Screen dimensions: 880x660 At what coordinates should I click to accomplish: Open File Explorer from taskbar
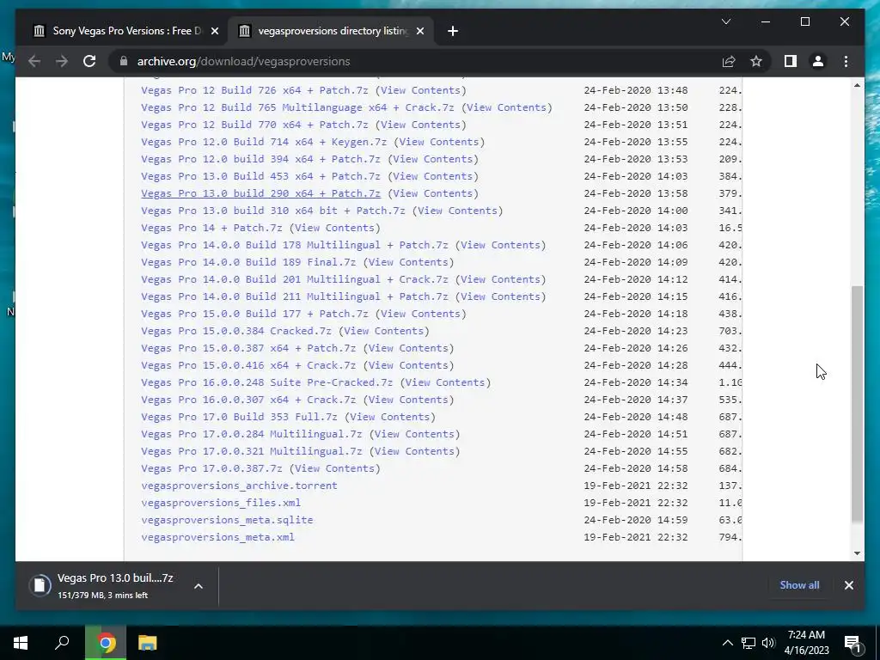point(148,643)
